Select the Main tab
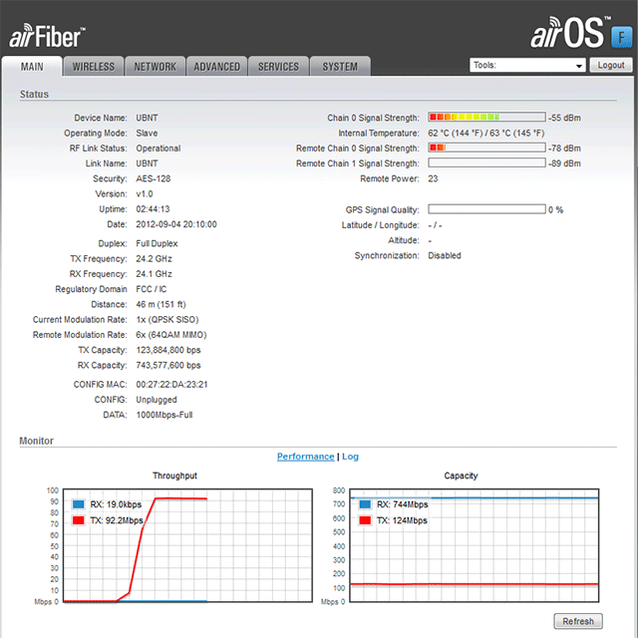The width and height of the screenshot is (638, 638). pyautogui.click(x=33, y=67)
